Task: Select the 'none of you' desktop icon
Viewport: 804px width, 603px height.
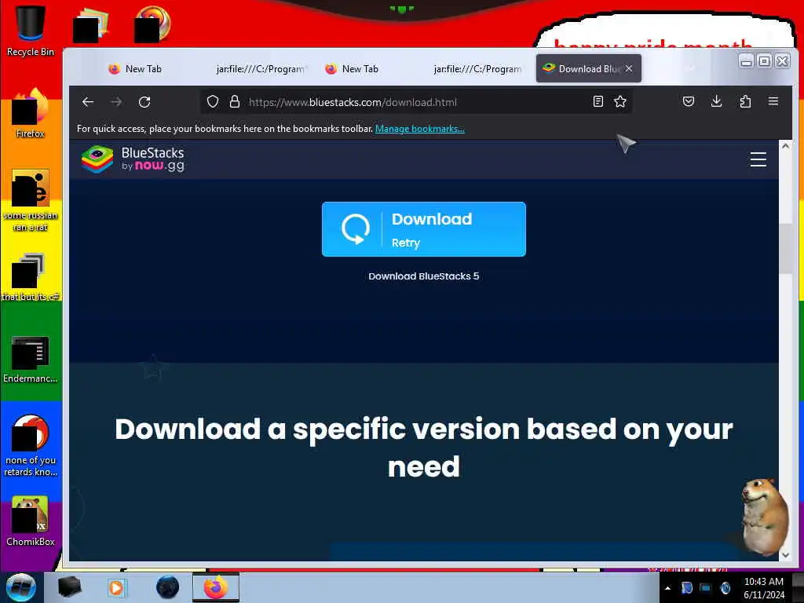Action: point(31,445)
